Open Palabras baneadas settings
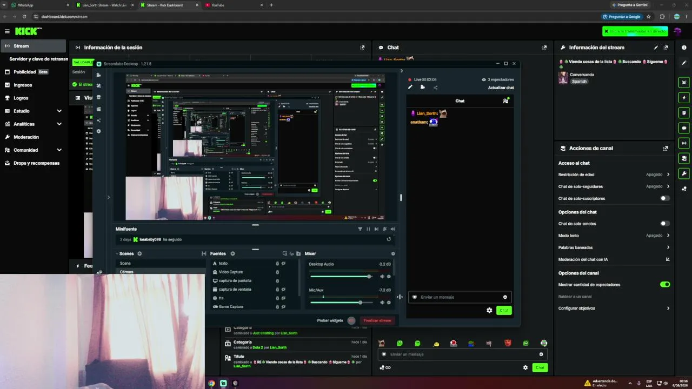 click(x=614, y=247)
